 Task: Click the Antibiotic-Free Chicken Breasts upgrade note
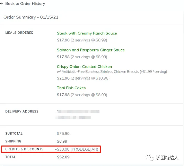[112, 72]
